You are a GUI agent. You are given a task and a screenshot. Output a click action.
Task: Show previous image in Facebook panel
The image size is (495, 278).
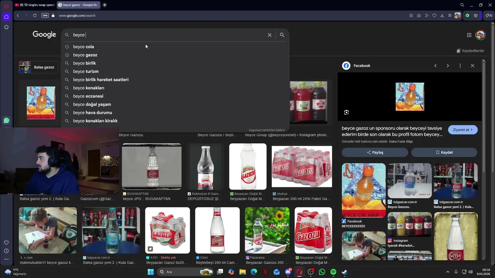click(435, 66)
